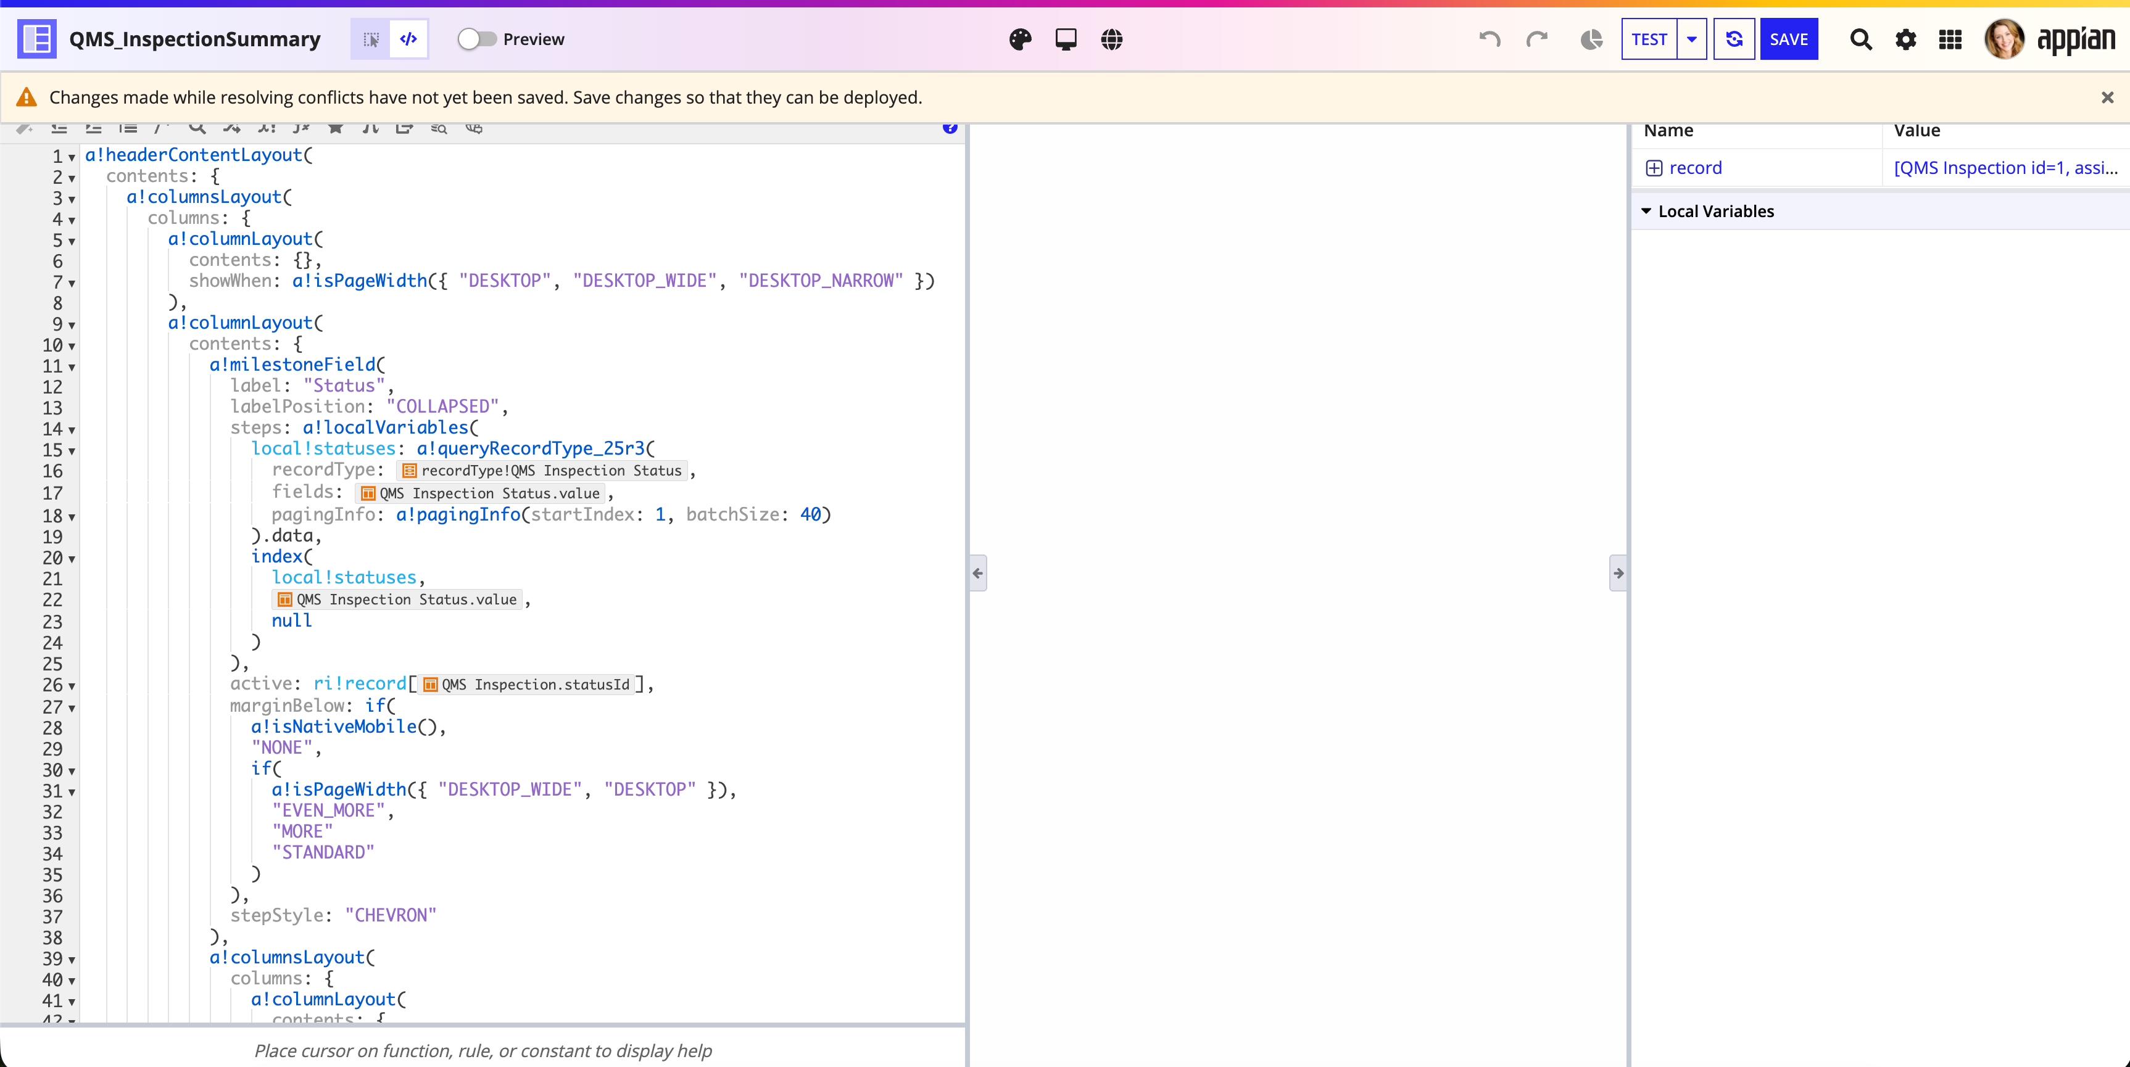This screenshot has height=1067, width=2130.
Task: Switch to expression mode view
Action: 408,39
